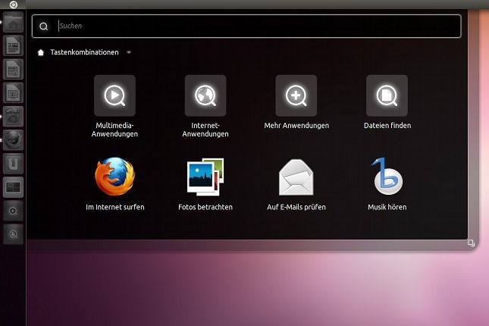This screenshot has height=326, width=489.
Task: Open Software Center bag icon in launcher
Action: click(x=13, y=116)
